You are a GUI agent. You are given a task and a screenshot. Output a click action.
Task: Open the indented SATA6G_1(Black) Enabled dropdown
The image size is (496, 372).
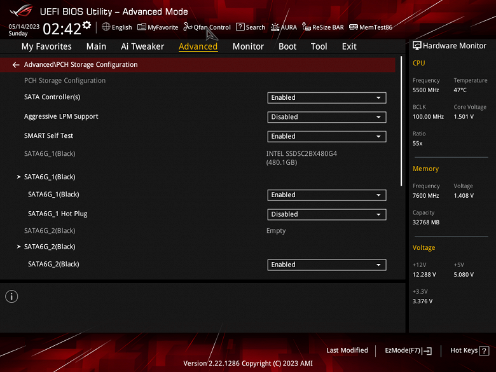coord(327,195)
